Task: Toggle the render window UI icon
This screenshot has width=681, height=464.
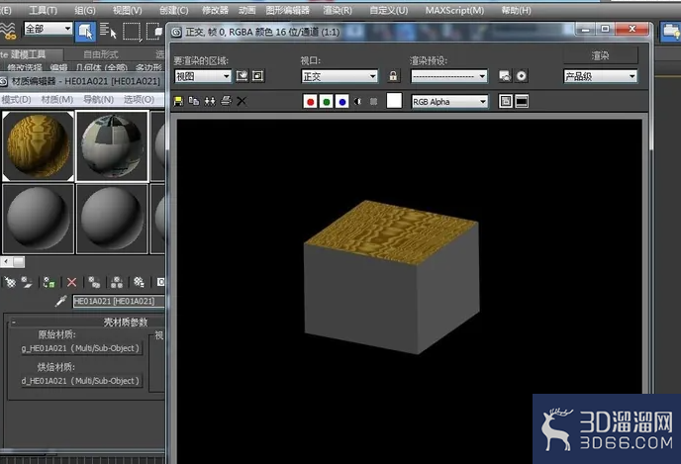Action: [522, 102]
